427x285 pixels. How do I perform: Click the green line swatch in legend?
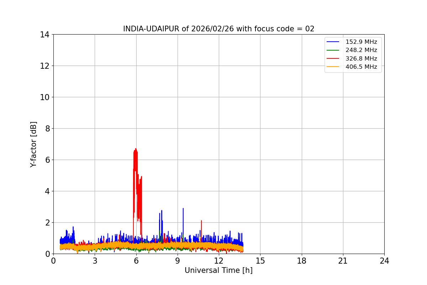pos(333,50)
